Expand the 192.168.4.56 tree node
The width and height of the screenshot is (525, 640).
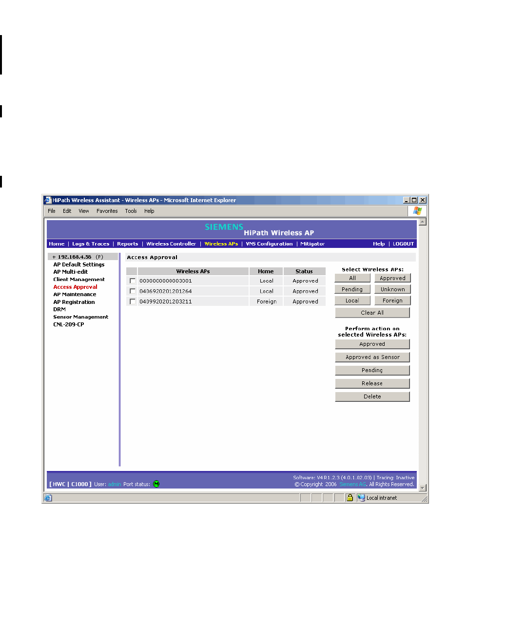pyautogui.click(x=54, y=257)
